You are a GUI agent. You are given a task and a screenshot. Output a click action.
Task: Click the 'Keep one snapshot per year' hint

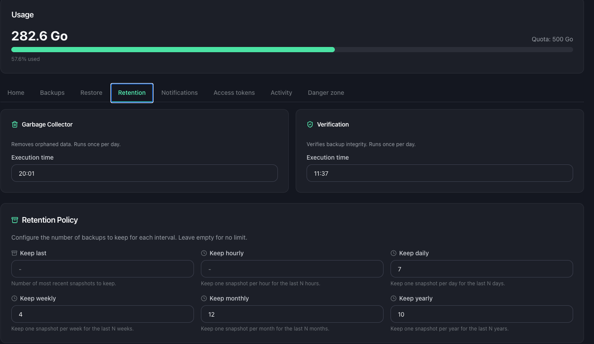[450, 329]
